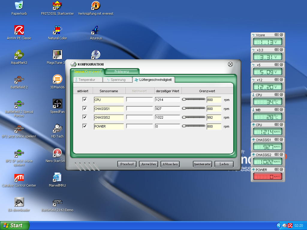The height and width of the screenshot is (230, 307).
Task: Switch to the Sensor/Grenzwert tab
Action: 88,72
